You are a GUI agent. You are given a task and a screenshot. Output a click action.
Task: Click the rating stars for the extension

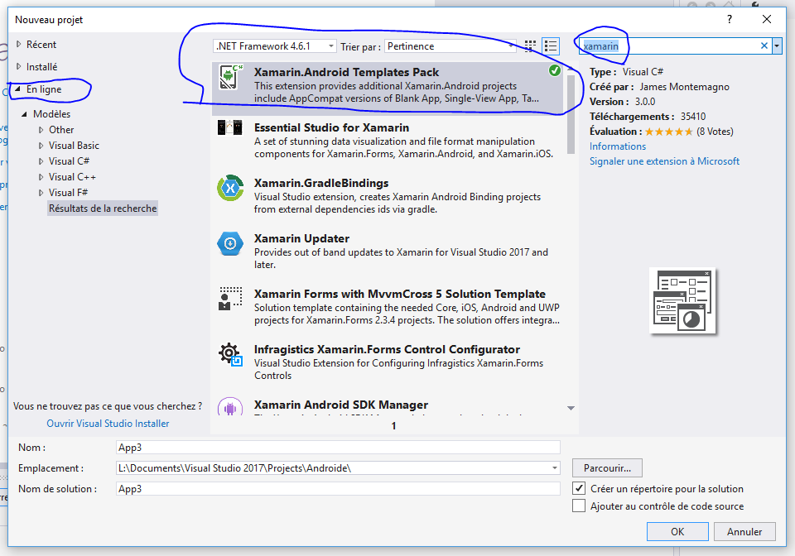668,132
